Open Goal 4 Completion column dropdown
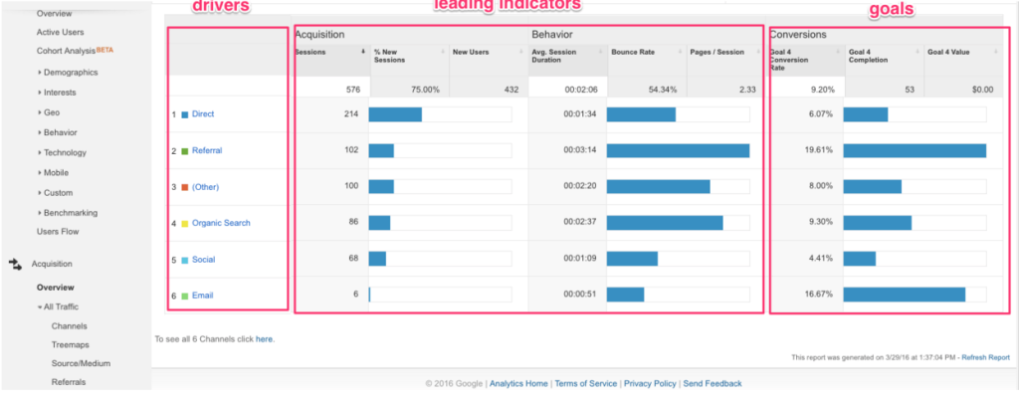 pos(917,52)
